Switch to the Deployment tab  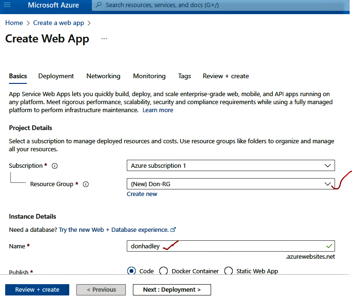coord(56,76)
